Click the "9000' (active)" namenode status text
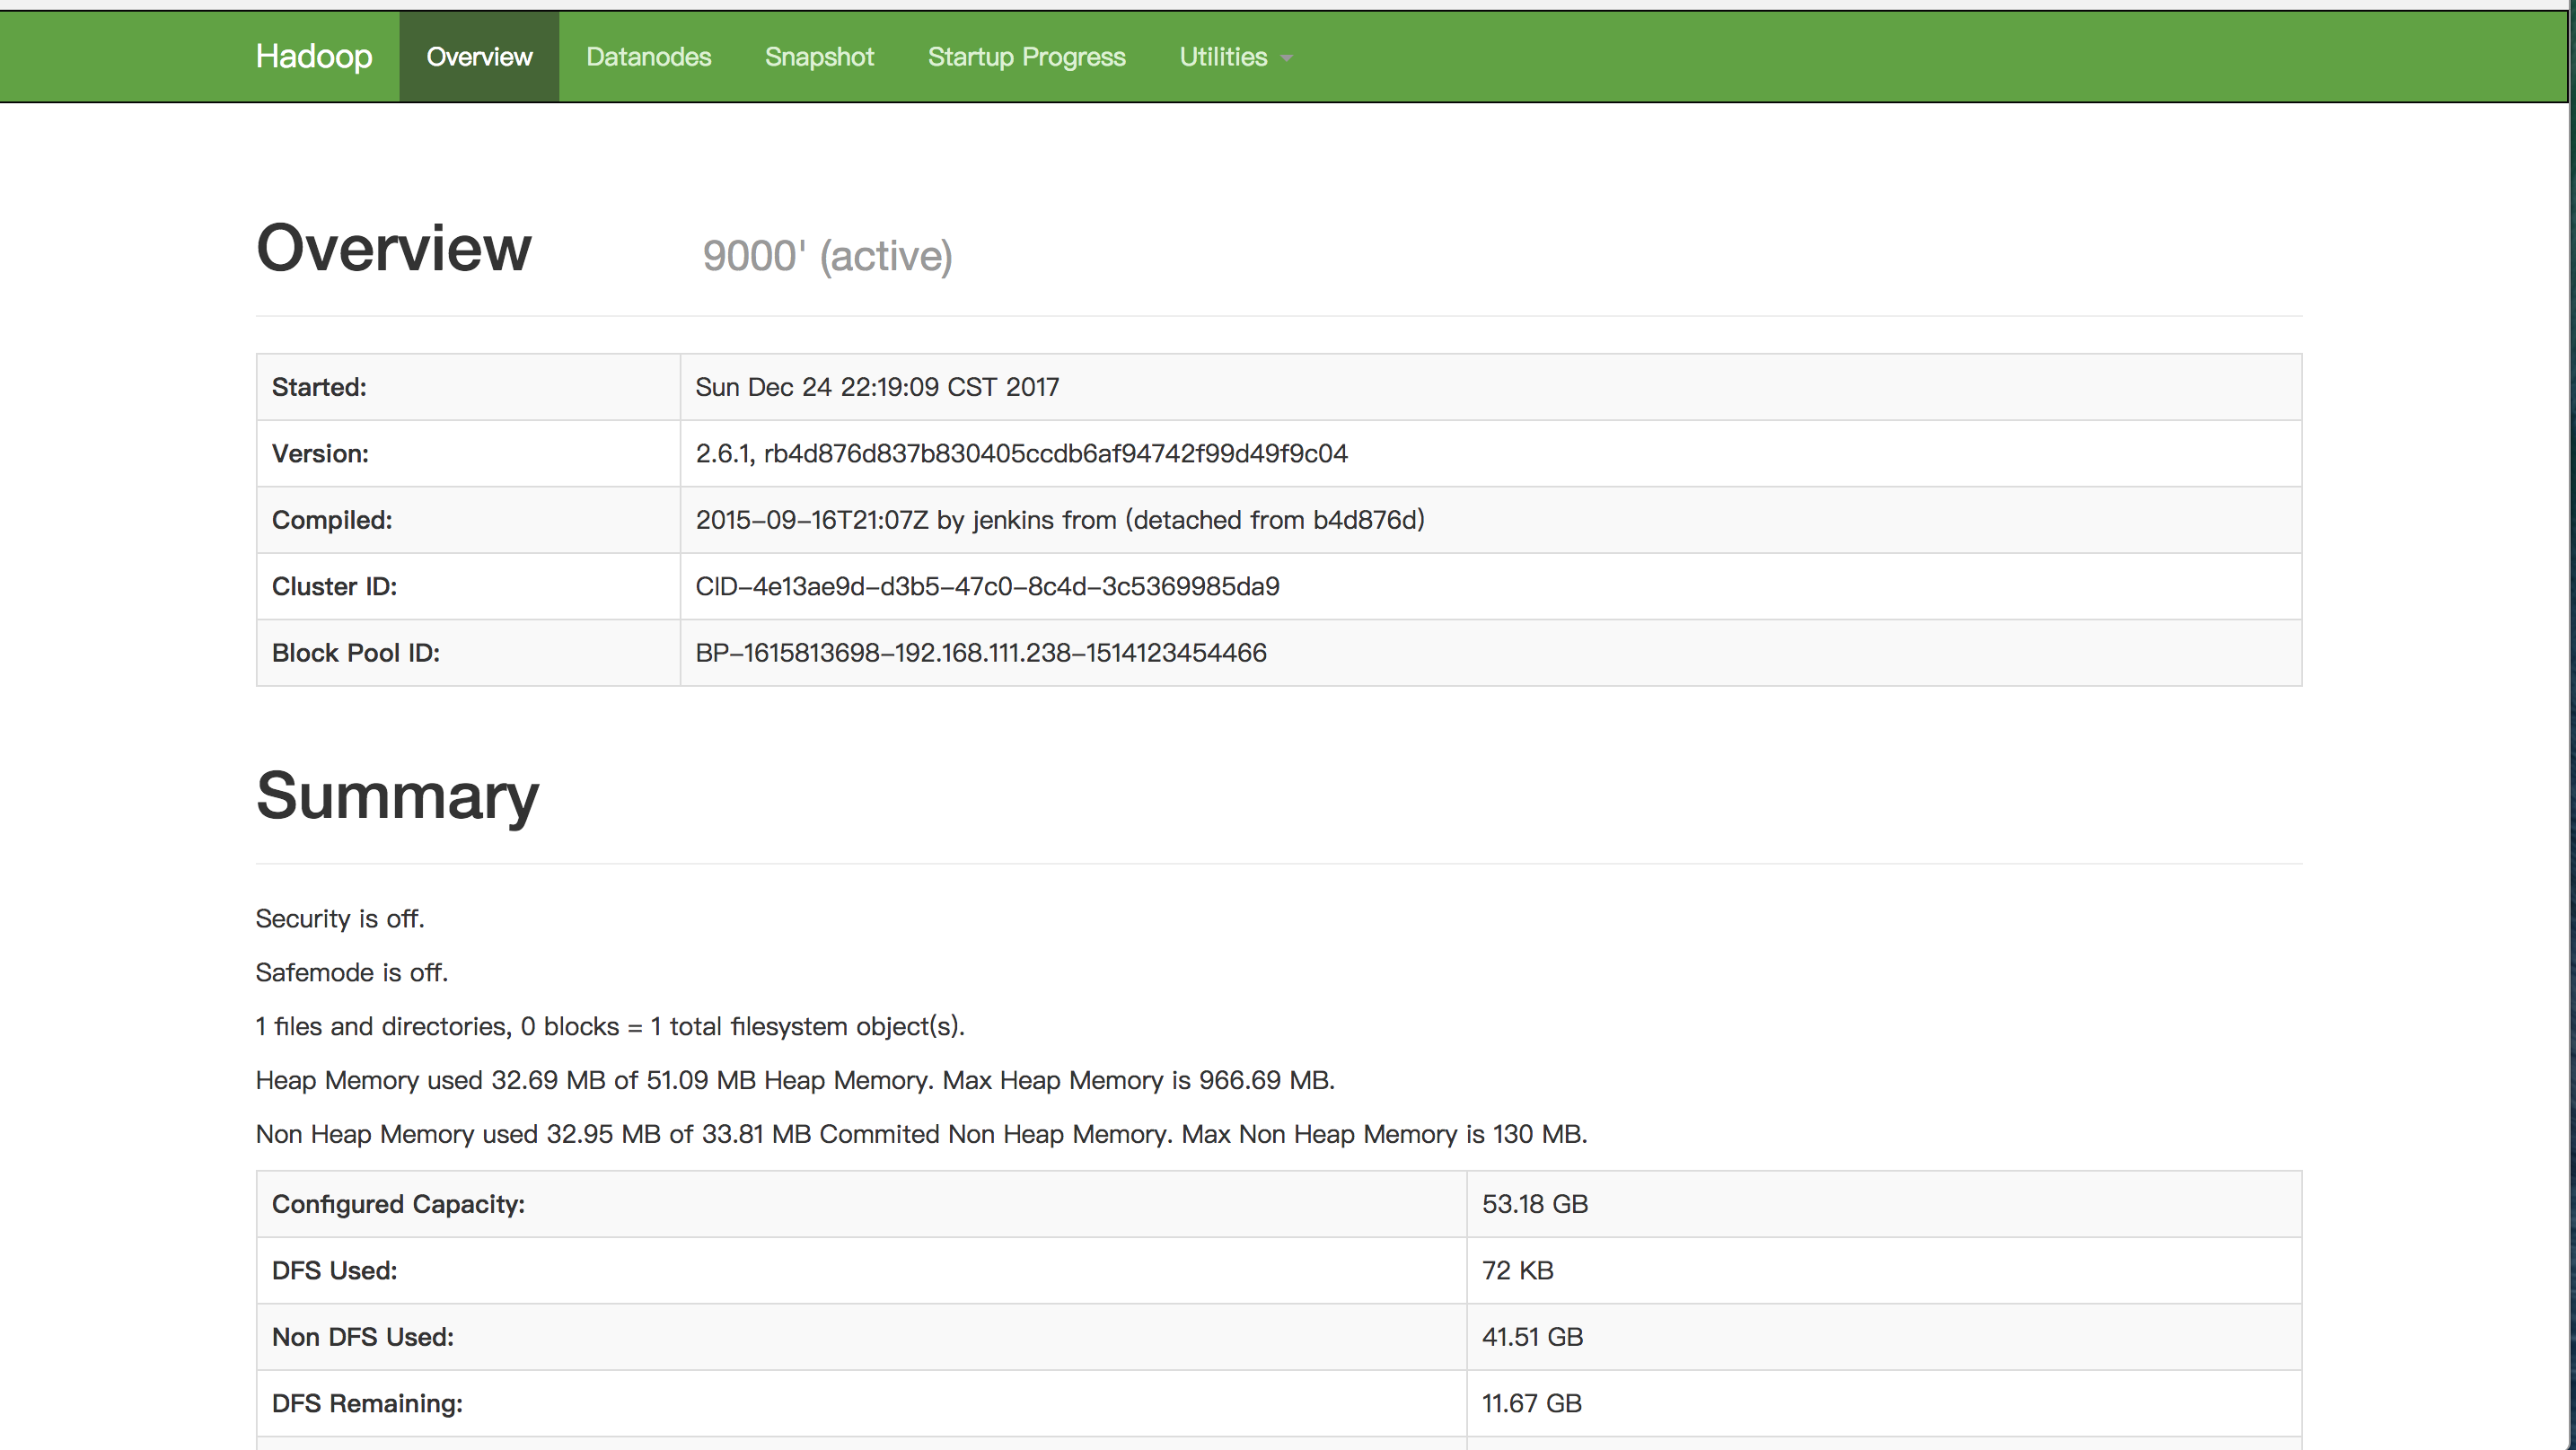 click(827, 256)
